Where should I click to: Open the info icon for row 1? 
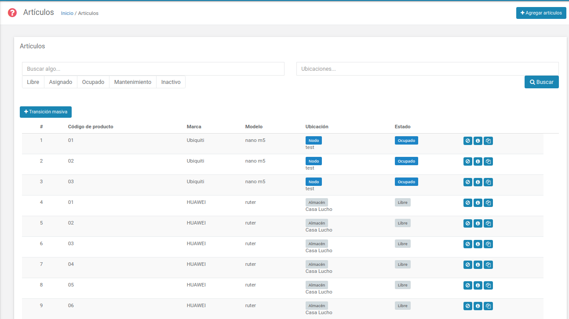coord(478,141)
